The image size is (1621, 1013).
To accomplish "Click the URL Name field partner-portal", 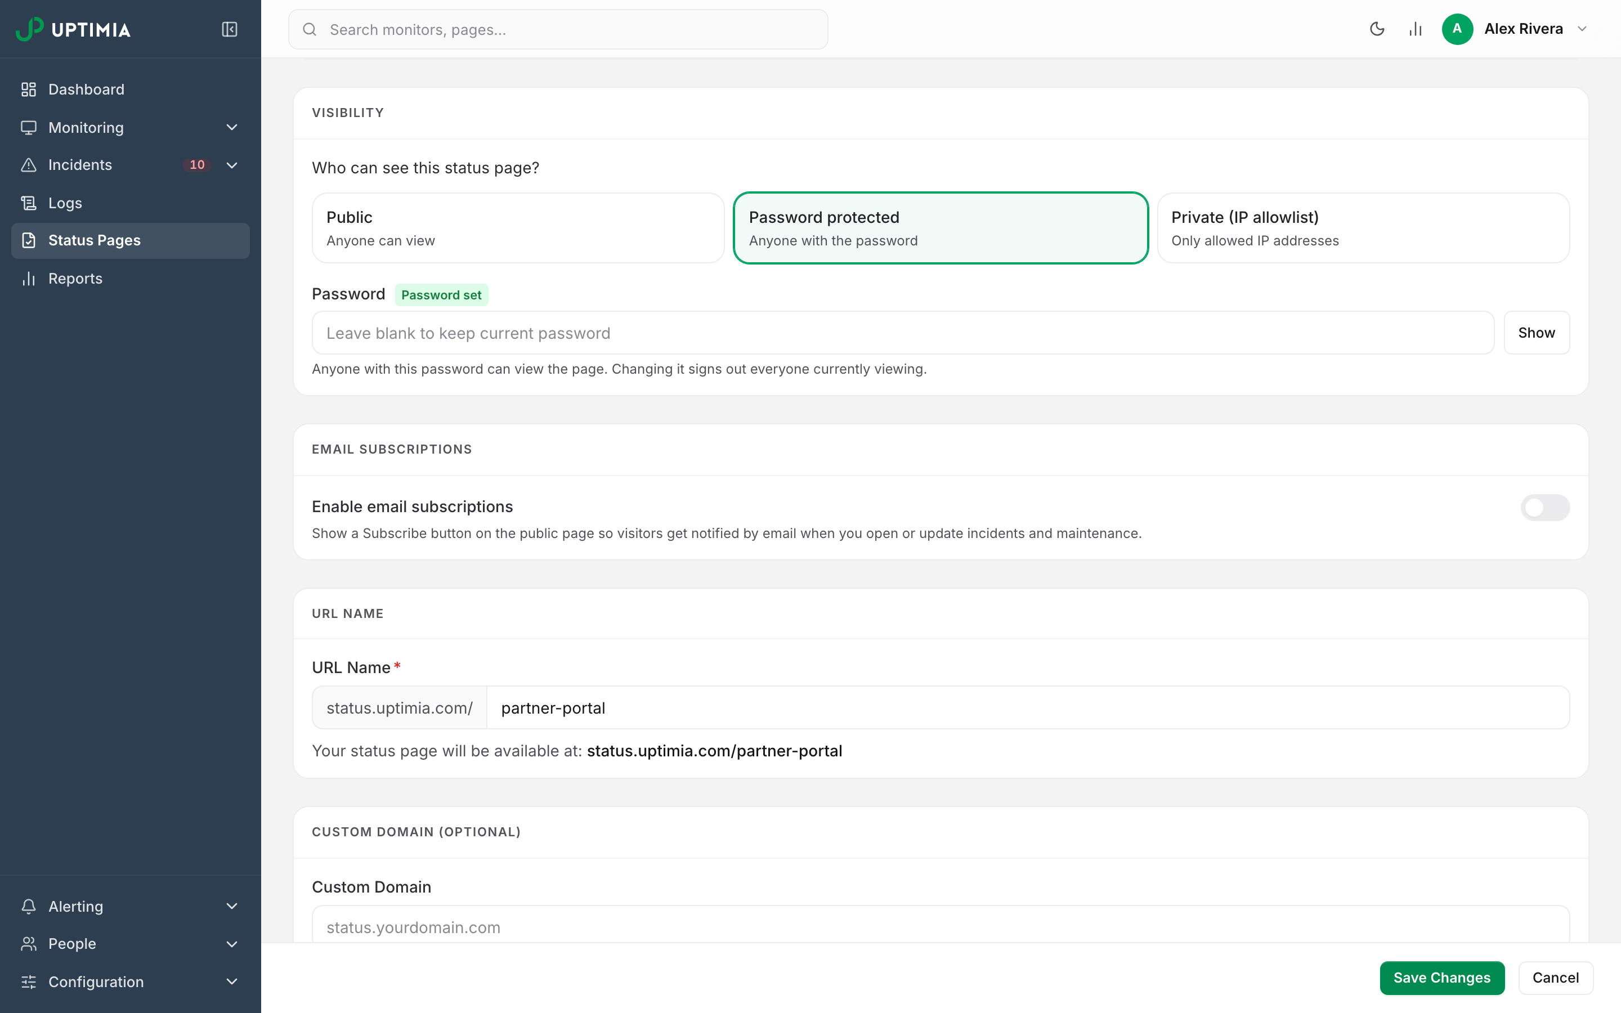I will pyautogui.click(x=1028, y=707).
